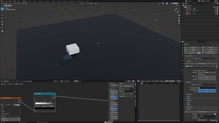Toggle perspective/orthographic grid icon in viewport
The image size is (219, 123).
[179, 24]
